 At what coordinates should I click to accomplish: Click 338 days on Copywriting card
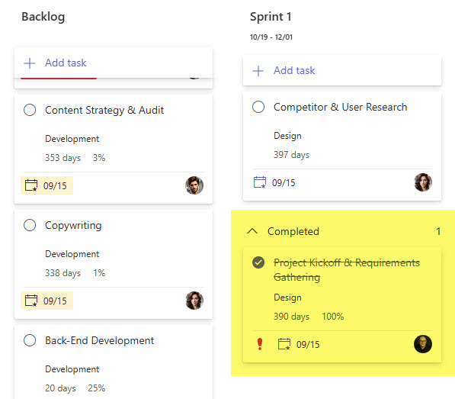pyautogui.click(x=62, y=273)
